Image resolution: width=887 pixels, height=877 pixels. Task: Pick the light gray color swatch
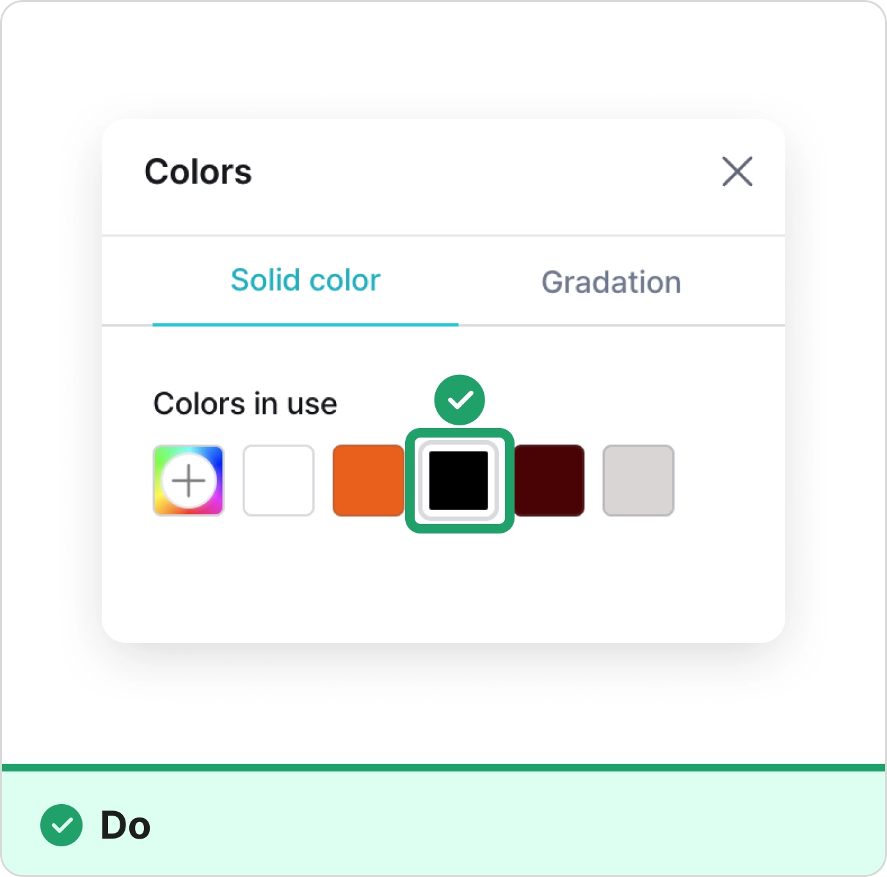click(639, 480)
